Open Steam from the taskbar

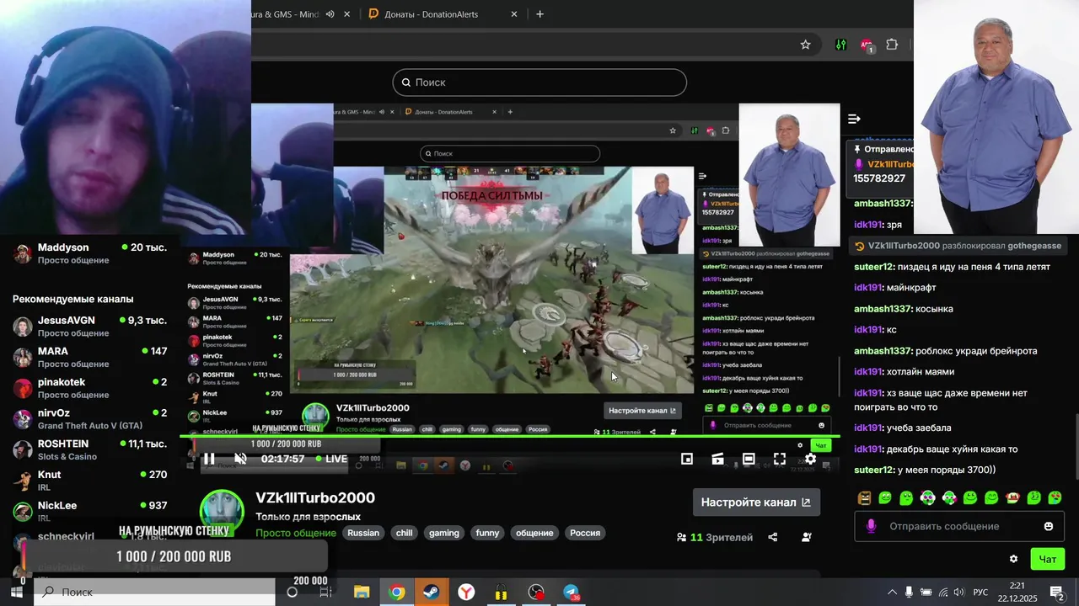431,592
